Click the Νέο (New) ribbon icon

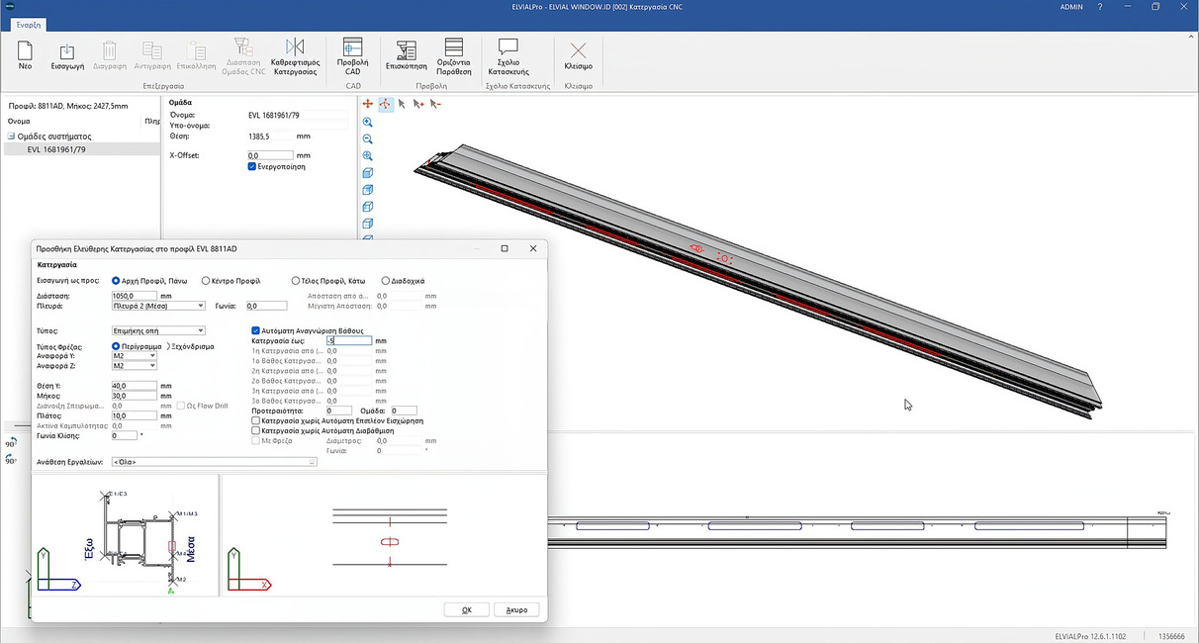click(25, 55)
